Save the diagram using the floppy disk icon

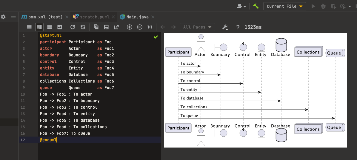pos(106,27)
